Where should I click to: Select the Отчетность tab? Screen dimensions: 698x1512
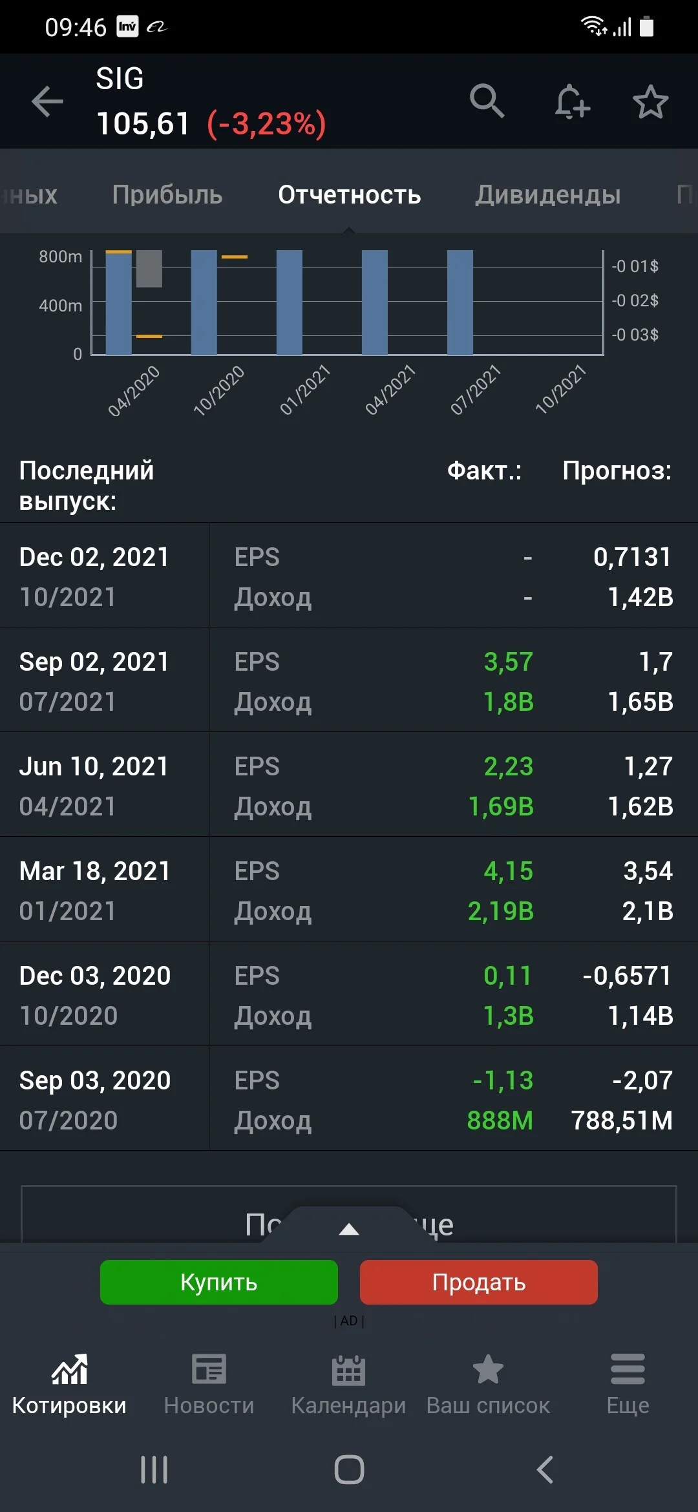pos(350,194)
